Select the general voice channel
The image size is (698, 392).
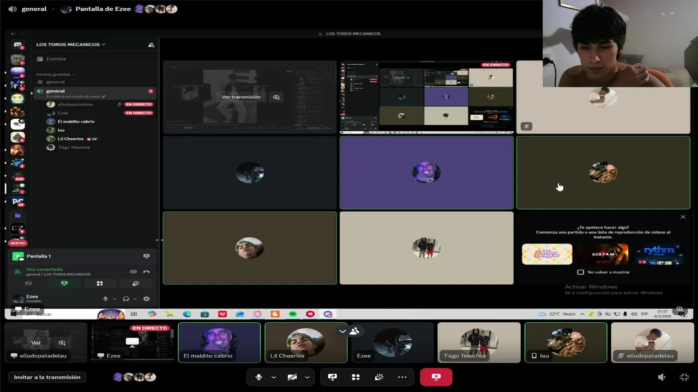tap(95, 93)
